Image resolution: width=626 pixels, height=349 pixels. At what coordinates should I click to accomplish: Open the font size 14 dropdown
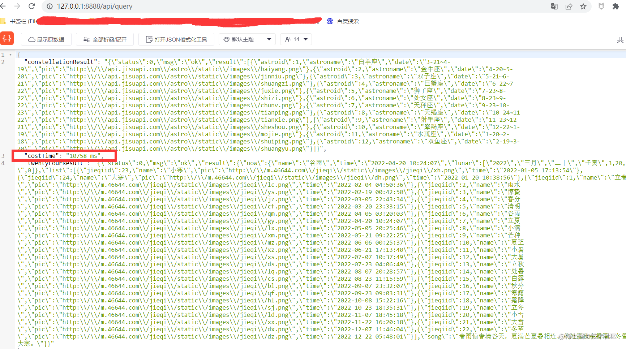click(x=296, y=39)
